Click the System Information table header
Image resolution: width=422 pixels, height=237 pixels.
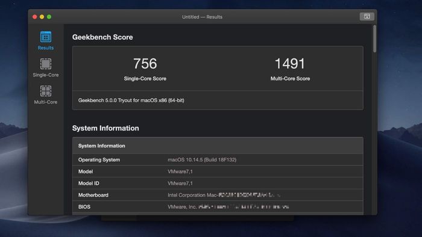(x=218, y=146)
